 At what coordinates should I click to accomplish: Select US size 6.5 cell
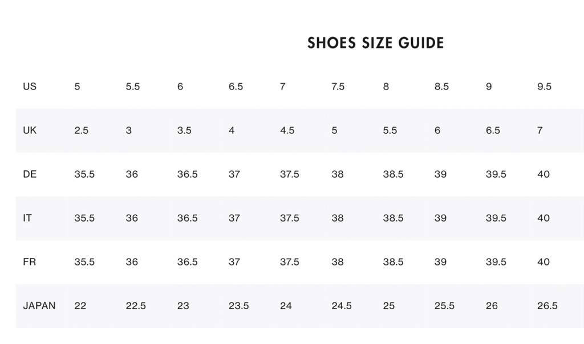pyautogui.click(x=236, y=87)
